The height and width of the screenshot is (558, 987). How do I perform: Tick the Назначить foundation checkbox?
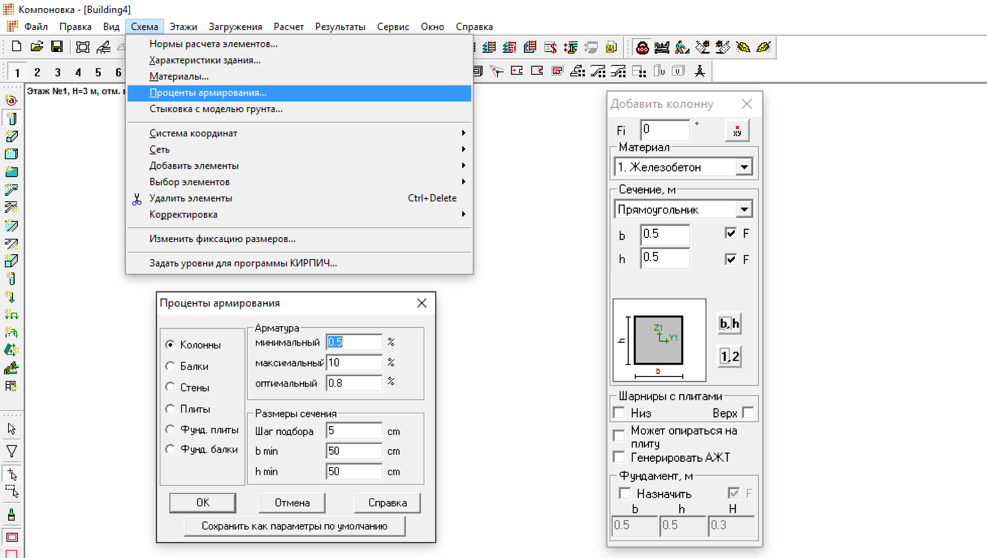point(625,493)
